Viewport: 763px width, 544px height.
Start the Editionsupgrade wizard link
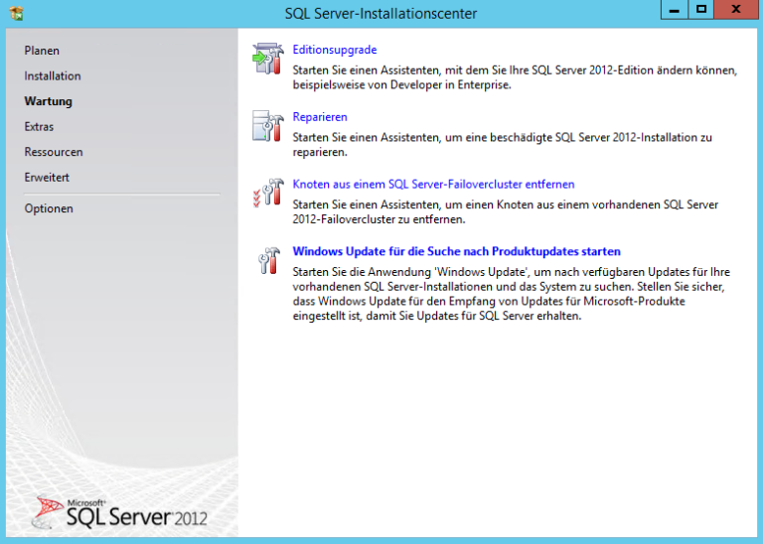[x=335, y=50]
